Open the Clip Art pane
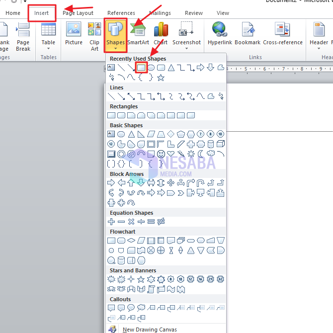The height and width of the screenshot is (333, 333). [94, 36]
